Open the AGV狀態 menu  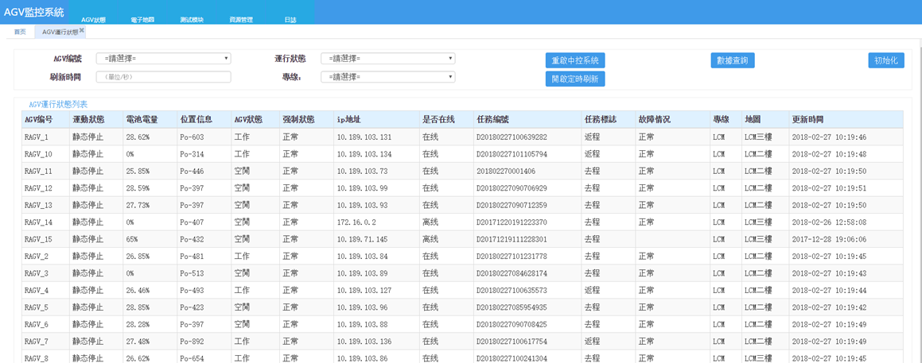click(93, 20)
